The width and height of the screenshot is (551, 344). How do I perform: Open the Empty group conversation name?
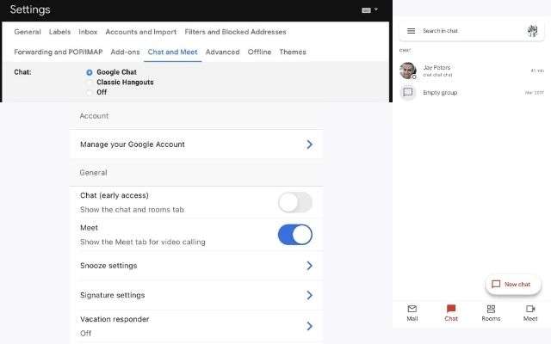click(440, 93)
